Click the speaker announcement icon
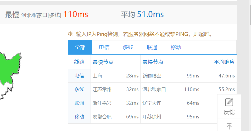This screenshot has width=251, height=131. click(x=70, y=34)
